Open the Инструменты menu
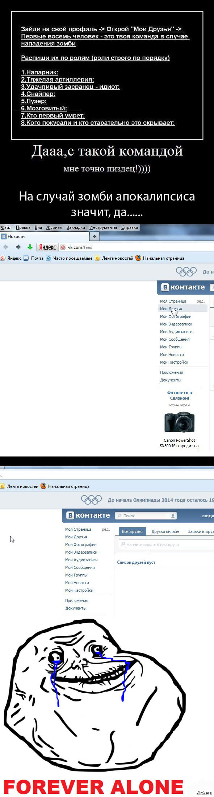The width and height of the screenshot is (214, 797). coord(103,227)
